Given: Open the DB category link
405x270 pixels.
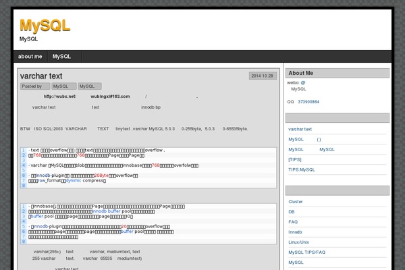Looking at the screenshot, I should [292, 212].
